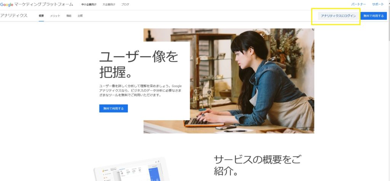Open マーケティングプラットフォーム home link
Screen dimensions: 390x181
(x=44, y=5)
